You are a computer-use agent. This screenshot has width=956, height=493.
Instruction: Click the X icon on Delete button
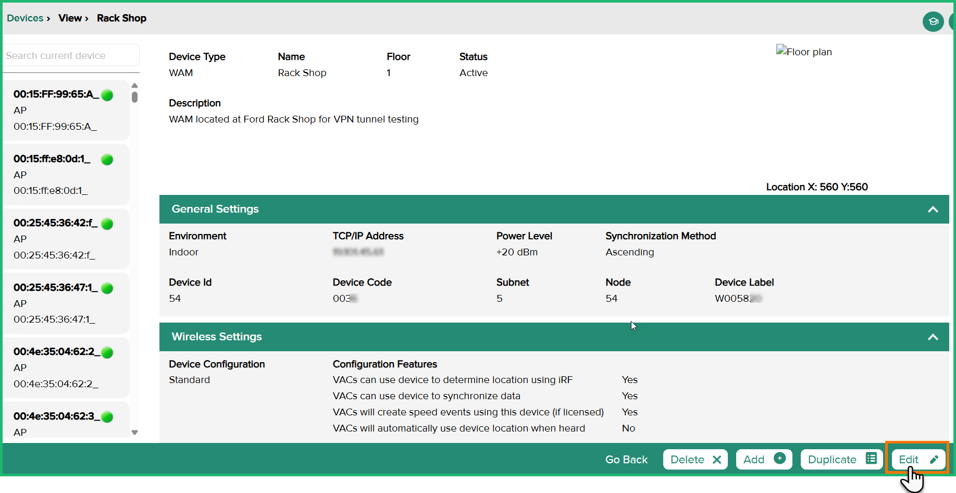click(x=717, y=460)
